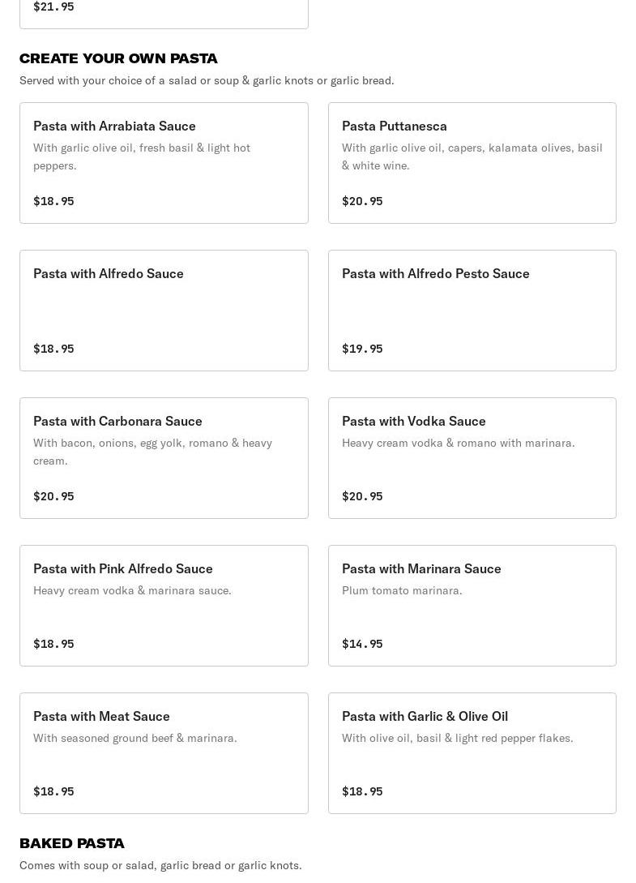Image resolution: width=636 pixels, height=883 pixels.
Task: Click the $20.95 Vodka Sauce price
Action: [x=362, y=496]
